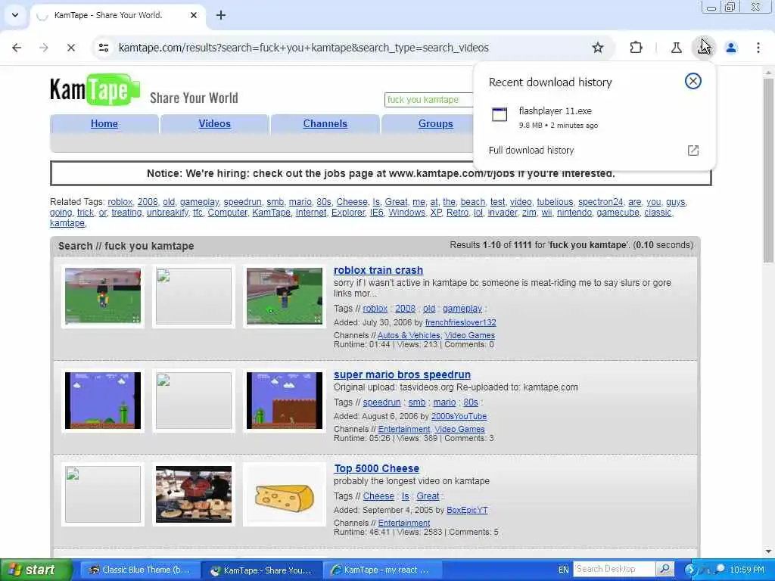
Task: Open third thumbnail of roblox train crash
Action: [x=285, y=296]
